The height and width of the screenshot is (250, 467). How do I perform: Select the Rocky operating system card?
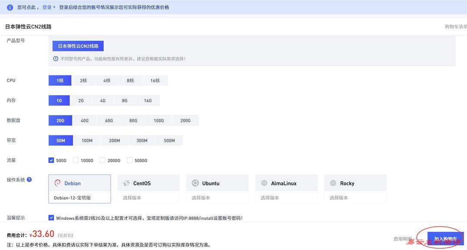pos(355,183)
